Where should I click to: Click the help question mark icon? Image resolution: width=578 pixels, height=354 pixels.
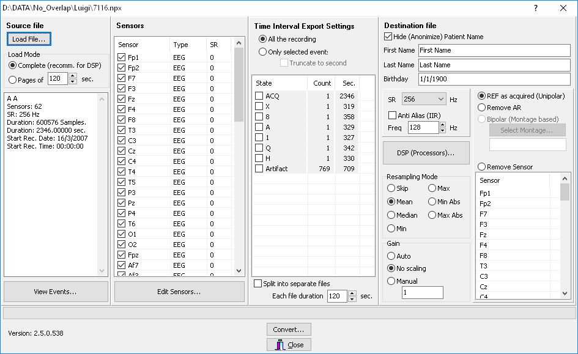tap(536, 8)
